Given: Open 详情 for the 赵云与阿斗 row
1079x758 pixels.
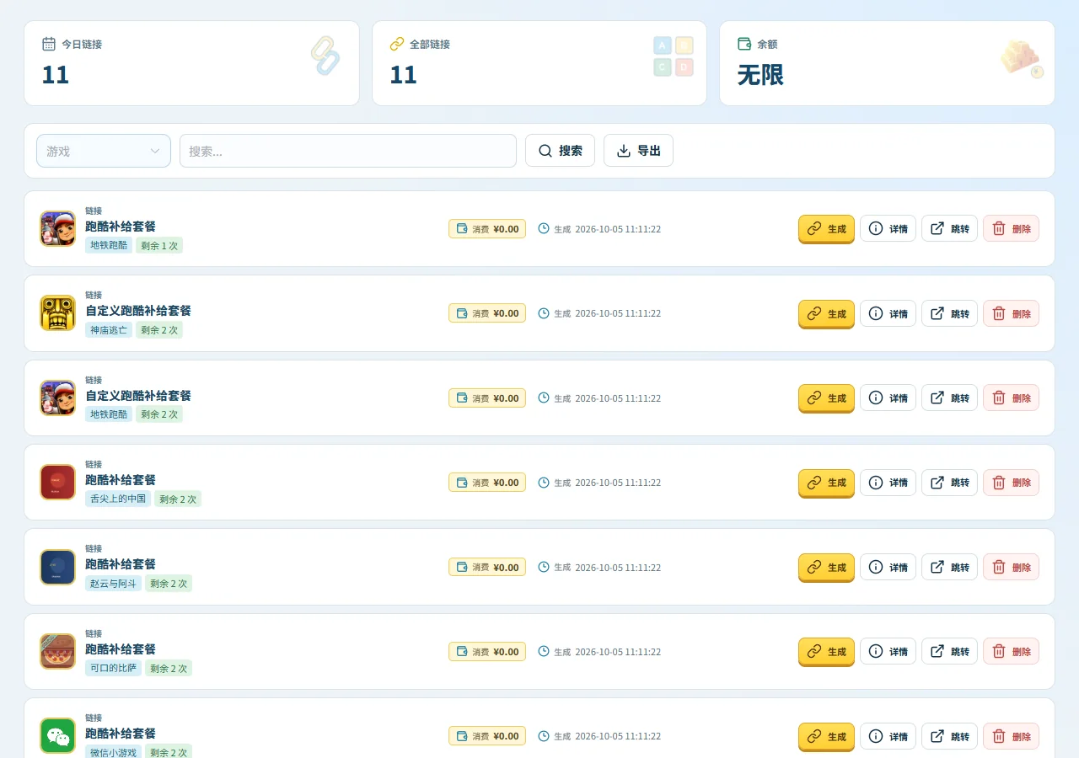Looking at the screenshot, I should pos(888,567).
